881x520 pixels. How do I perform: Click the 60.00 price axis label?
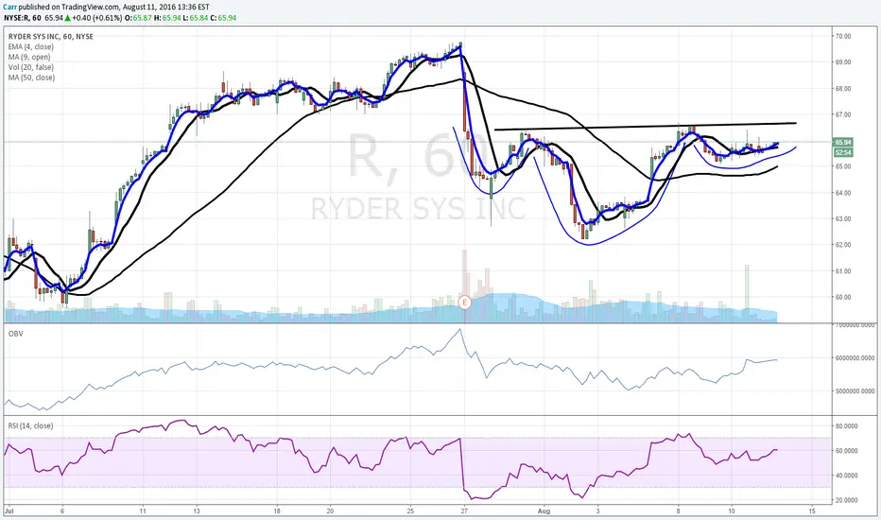tap(843, 297)
